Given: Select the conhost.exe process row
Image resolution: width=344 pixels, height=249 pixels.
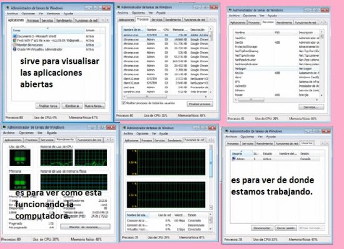Looking at the screenshot, I should 166,92.
